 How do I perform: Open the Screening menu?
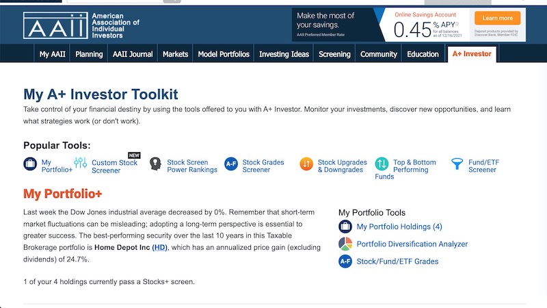pyautogui.click(x=334, y=54)
